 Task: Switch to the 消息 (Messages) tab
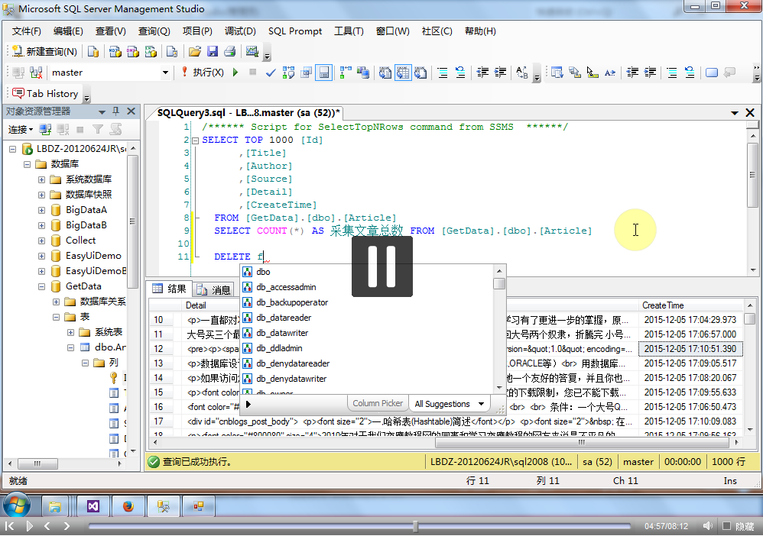coord(213,289)
